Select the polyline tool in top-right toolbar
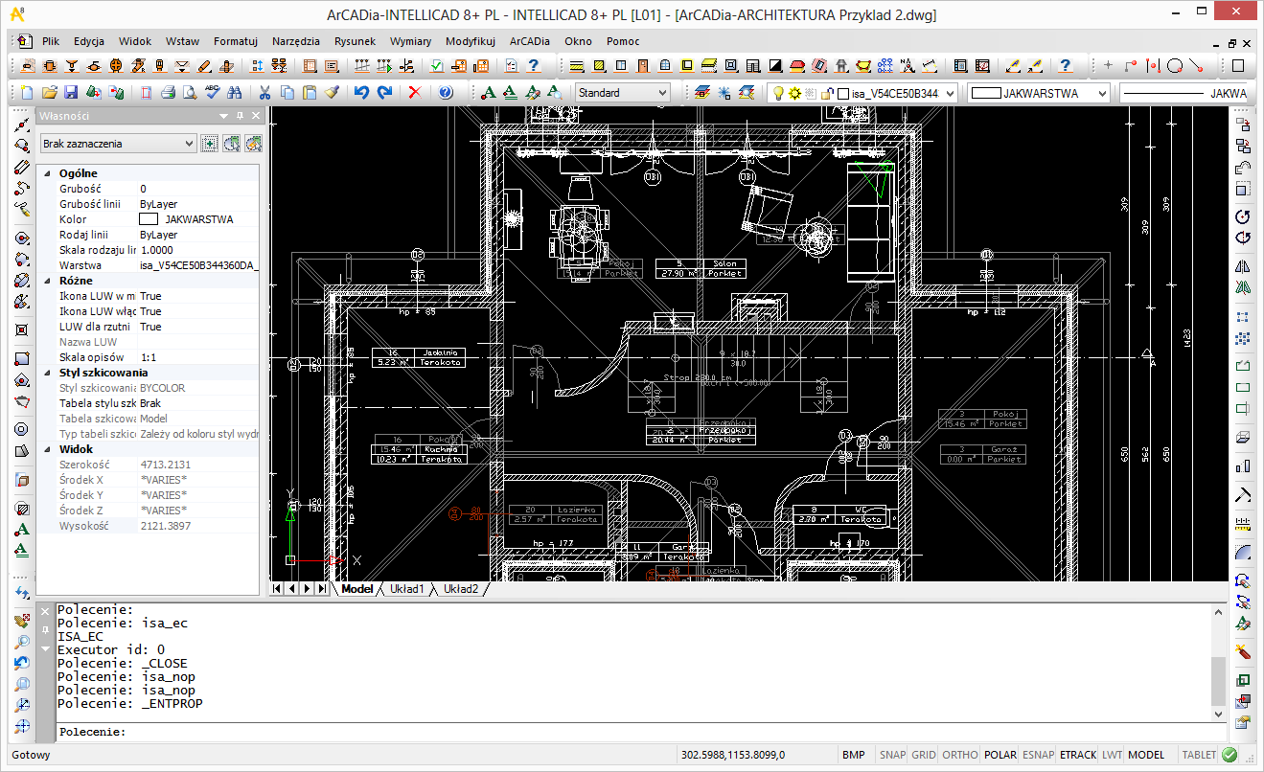The width and height of the screenshot is (1264, 772). pos(1131,66)
